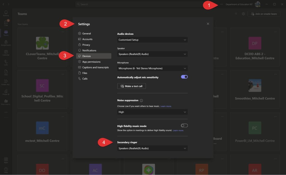This screenshot has height=175, width=286.
Task: Change the Noise suppression level dropdown
Action: [152, 112]
